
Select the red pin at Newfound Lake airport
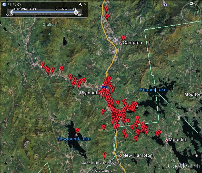(77, 131)
